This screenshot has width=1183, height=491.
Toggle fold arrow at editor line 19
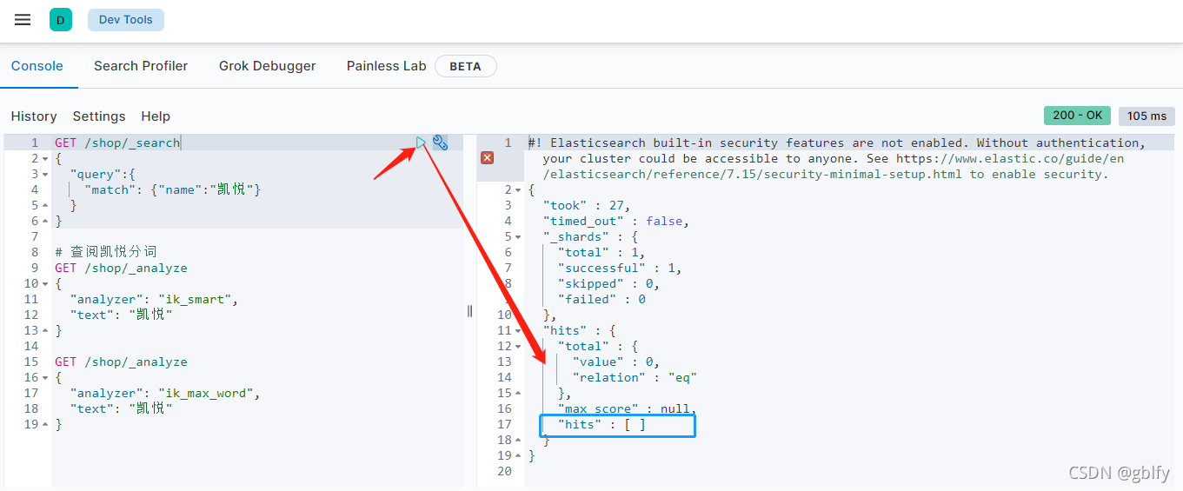pos(45,424)
